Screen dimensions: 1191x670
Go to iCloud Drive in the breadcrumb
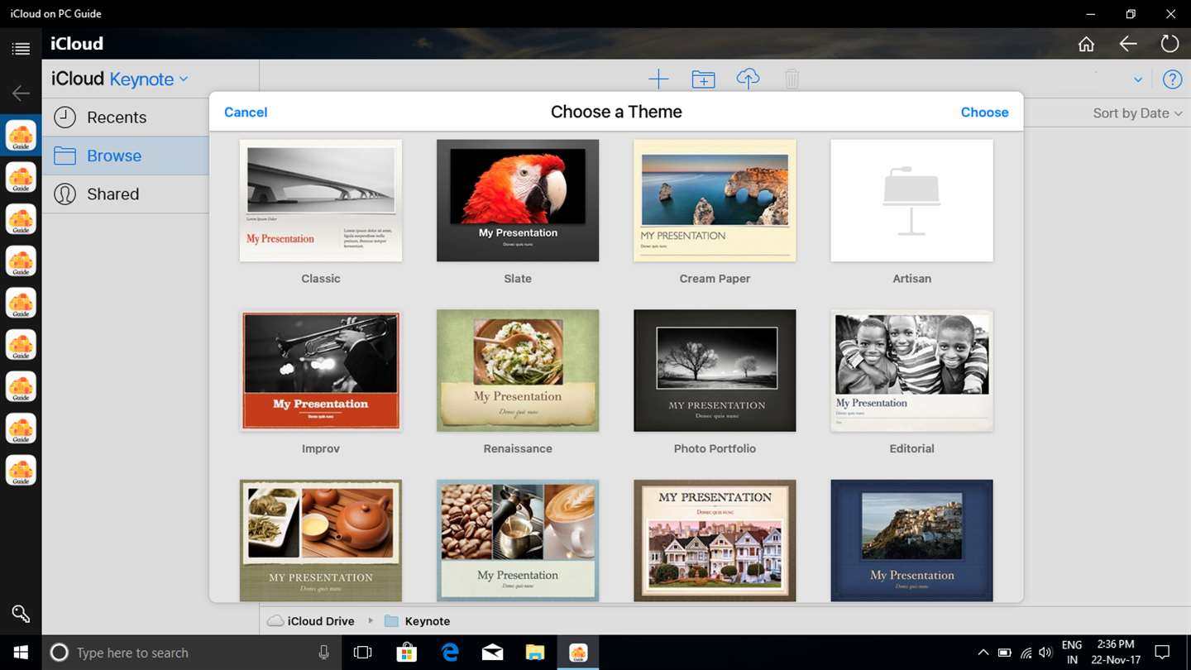(x=311, y=621)
